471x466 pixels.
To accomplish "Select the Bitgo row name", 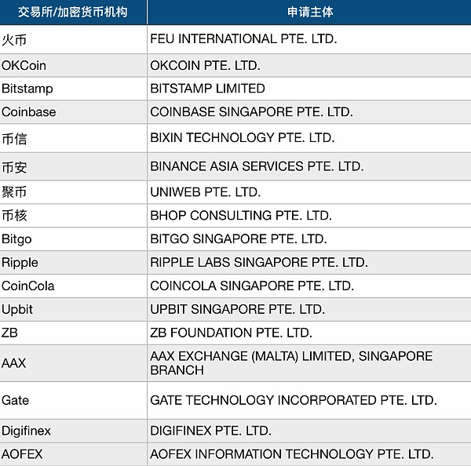I will [16, 239].
